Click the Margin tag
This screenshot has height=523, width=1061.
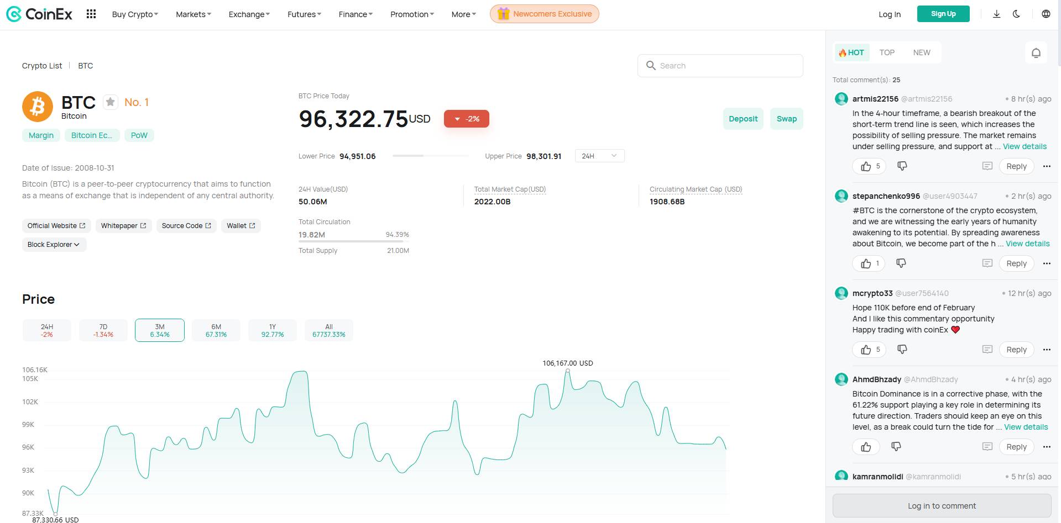[x=41, y=135]
